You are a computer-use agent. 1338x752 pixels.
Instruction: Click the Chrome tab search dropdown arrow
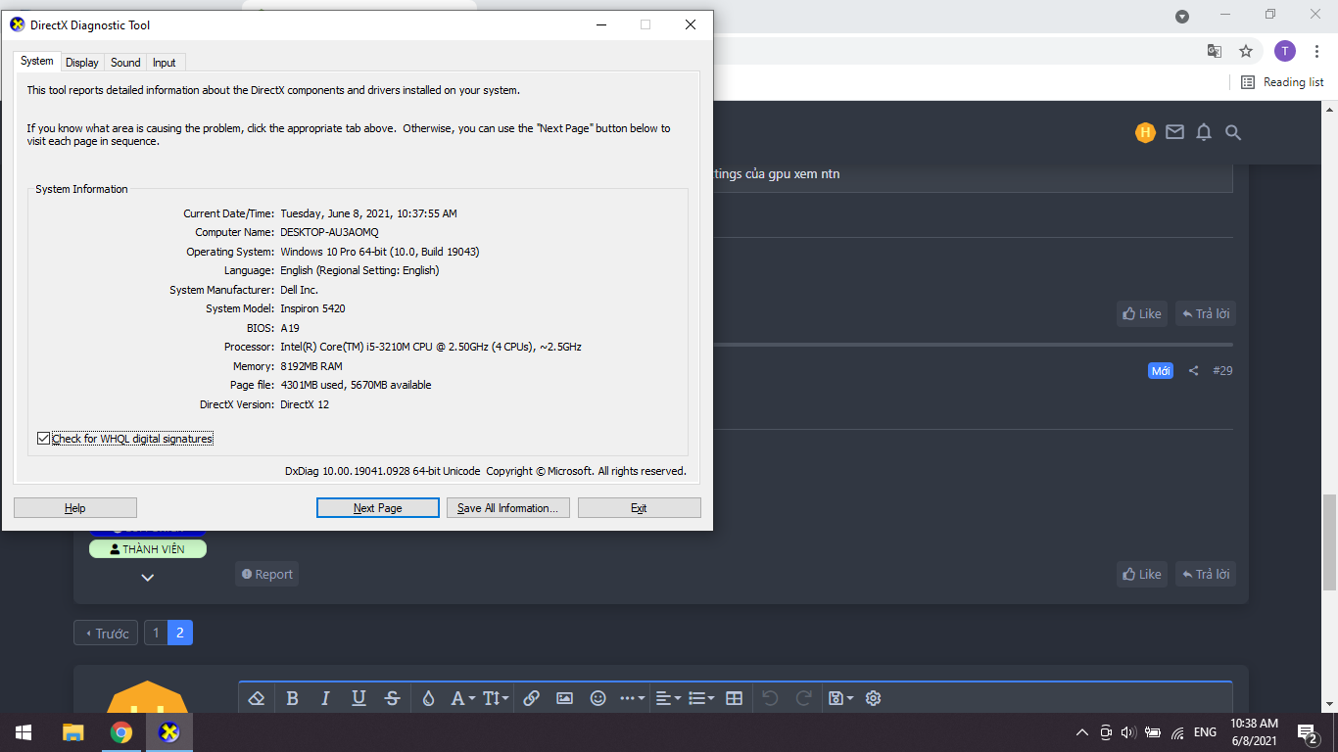1182,16
